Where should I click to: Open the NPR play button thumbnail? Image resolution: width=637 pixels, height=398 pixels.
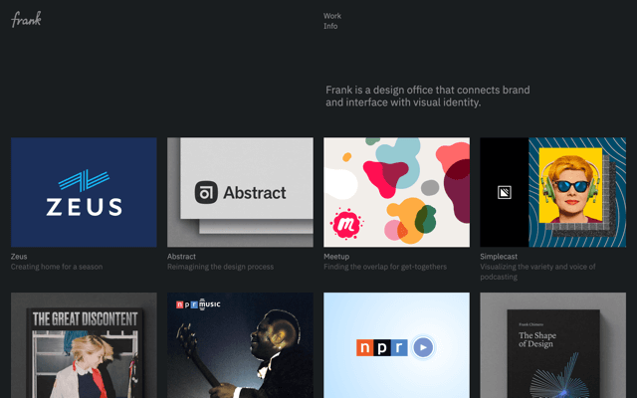pos(396,345)
